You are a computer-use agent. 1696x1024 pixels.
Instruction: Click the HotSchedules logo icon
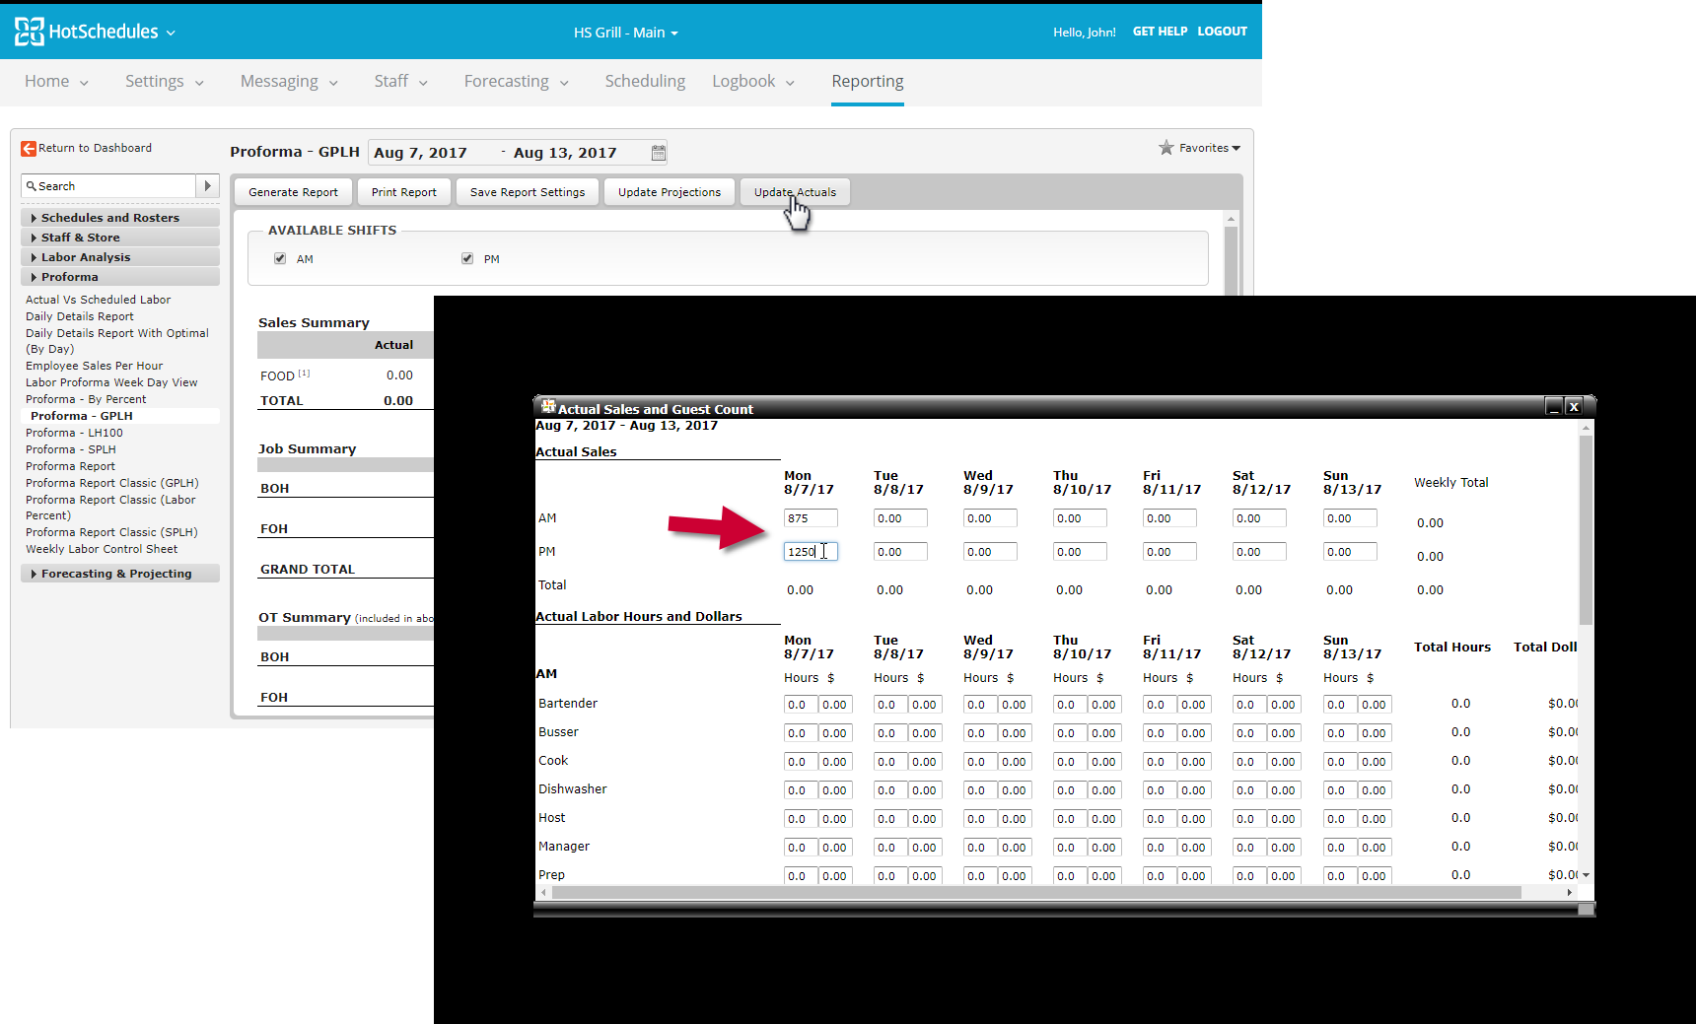pos(30,32)
